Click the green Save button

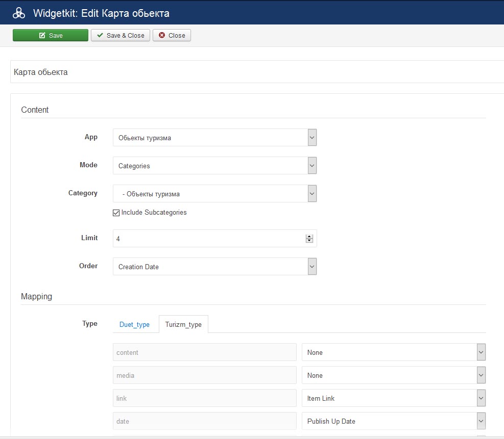(x=51, y=35)
